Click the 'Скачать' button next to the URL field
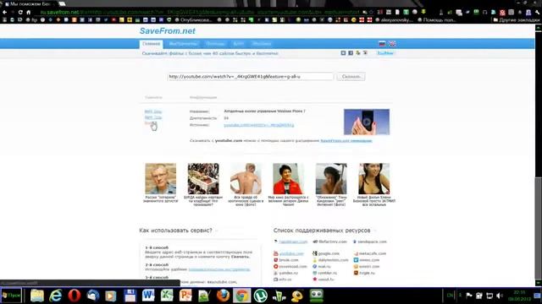The height and width of the screenshot is (304, 542). click(351, 77)
